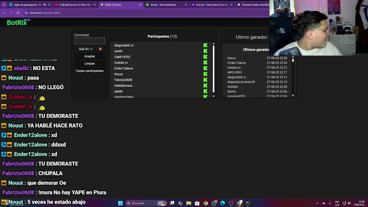Screen dimensions: 368x207
Task: Click the BotRix BETA logo
Action: click(18, 22)
